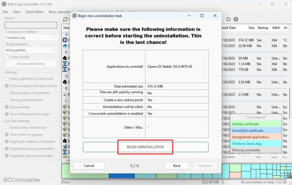Select the 3.54 MB size cell
The image size is (292, 185).
244,82
